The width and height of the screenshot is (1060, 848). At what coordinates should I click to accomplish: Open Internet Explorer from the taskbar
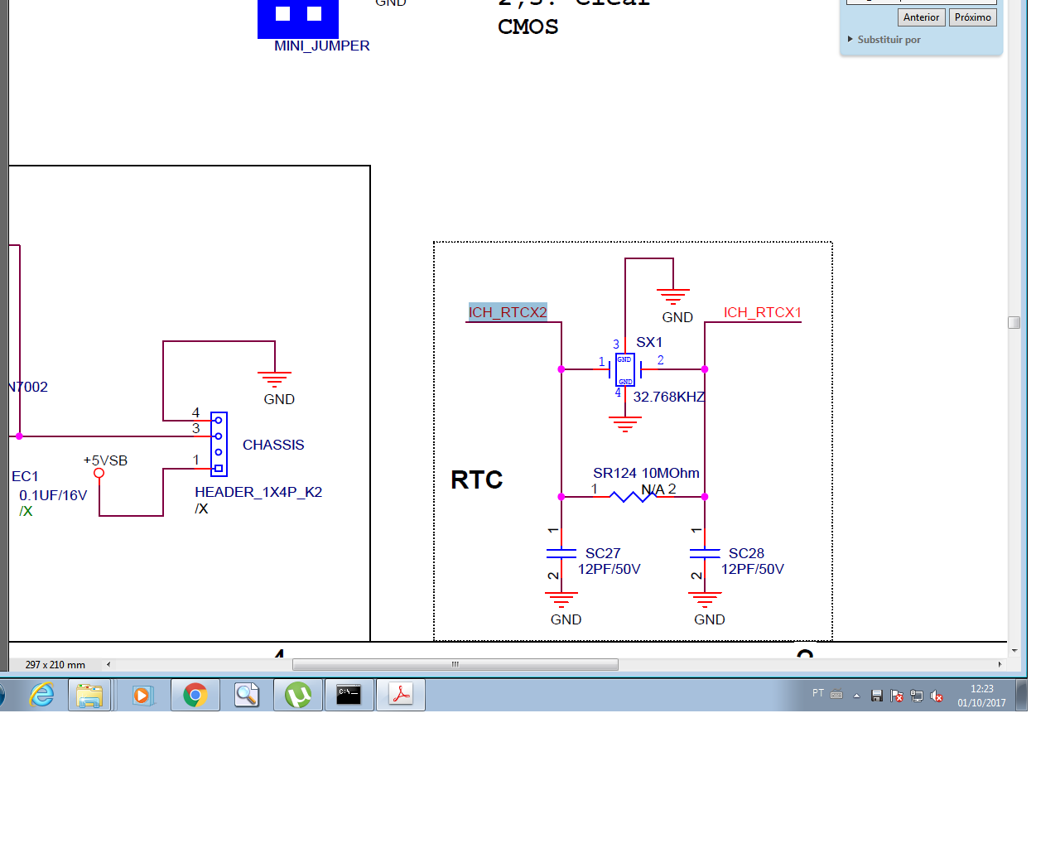click(41, 695)
